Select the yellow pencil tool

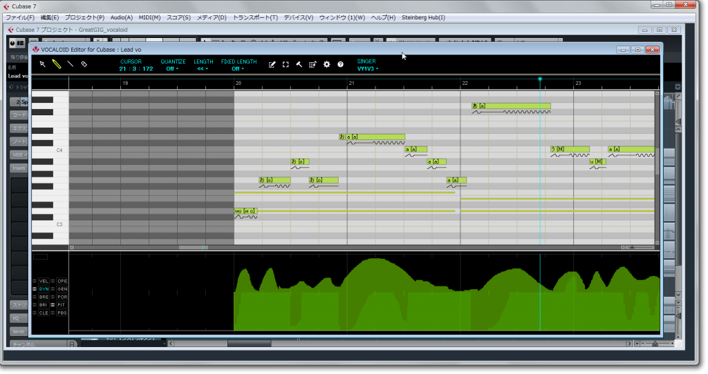[x=57, y=64]
